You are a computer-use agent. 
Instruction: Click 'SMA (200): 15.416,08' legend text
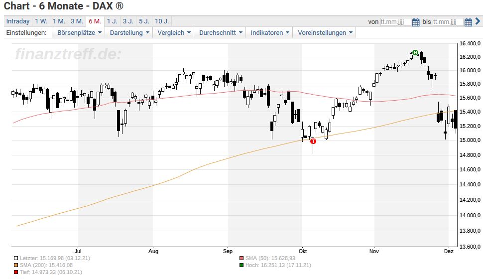(x=46, y=265)
